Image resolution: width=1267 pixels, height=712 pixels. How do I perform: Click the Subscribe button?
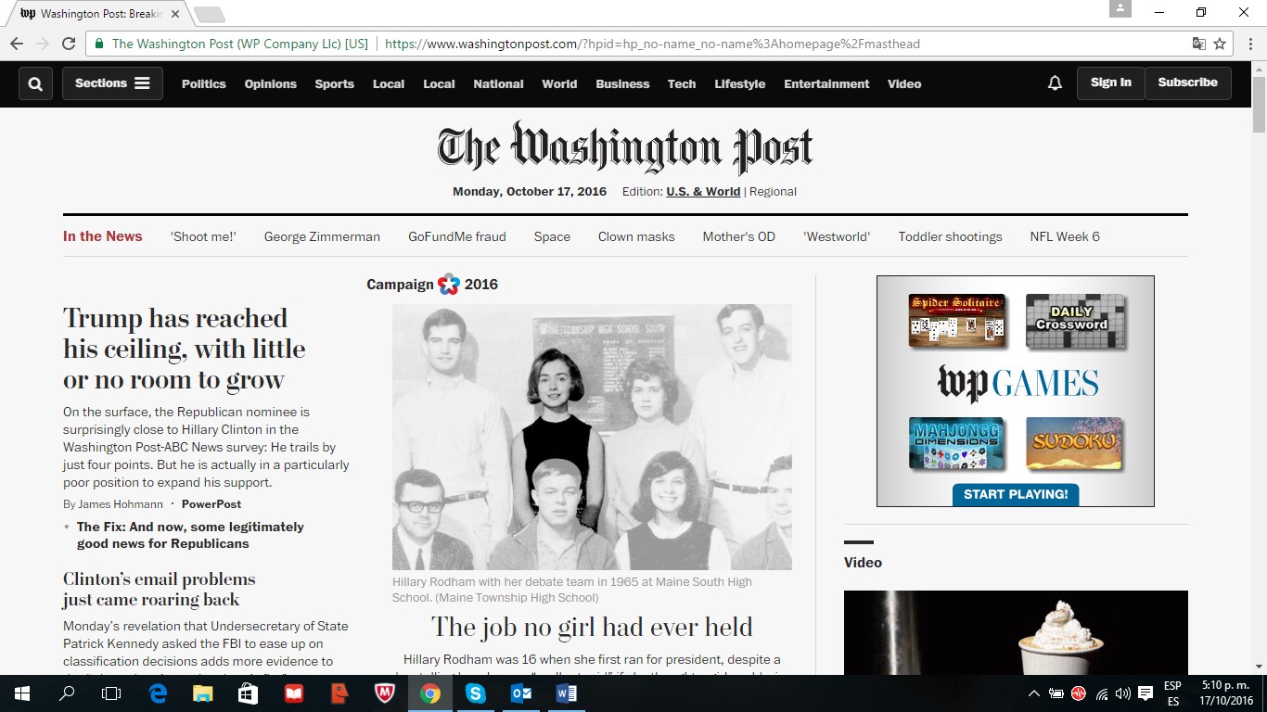click(x=1187, y=83)
